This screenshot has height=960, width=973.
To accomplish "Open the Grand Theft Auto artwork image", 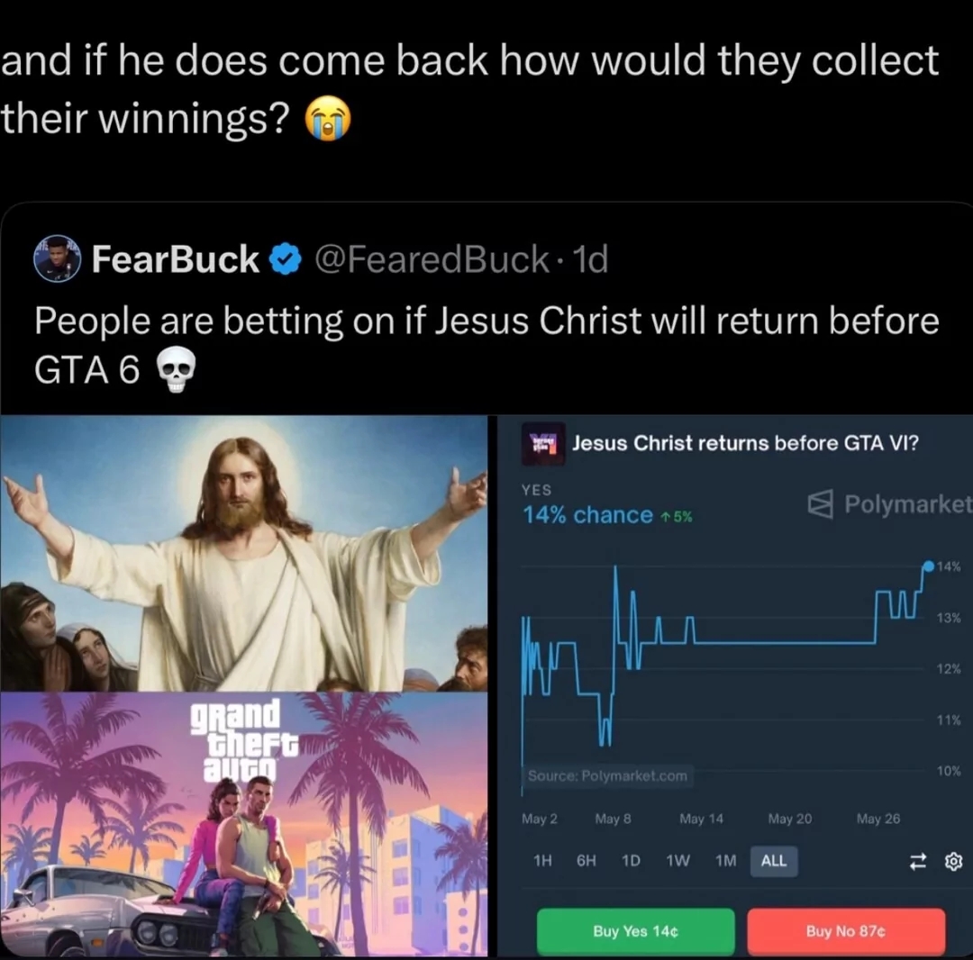I will [244, 824].
